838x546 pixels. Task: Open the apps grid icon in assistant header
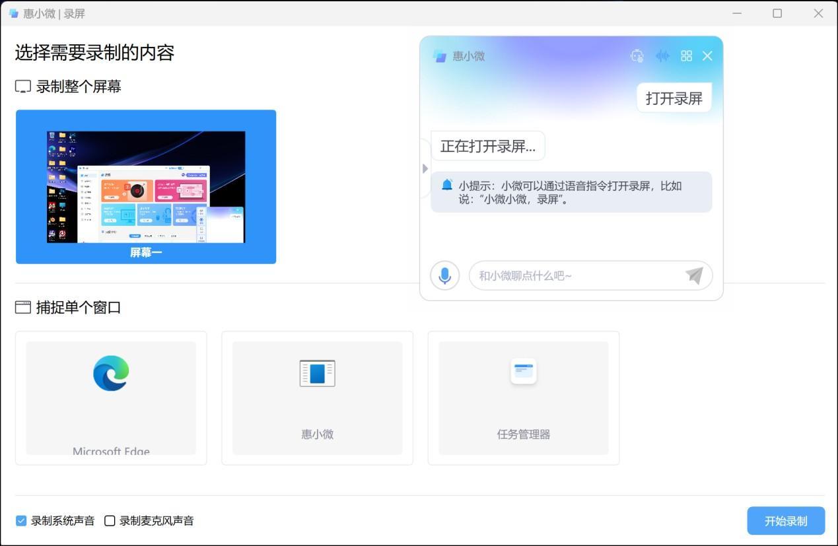tap(685, 56)
